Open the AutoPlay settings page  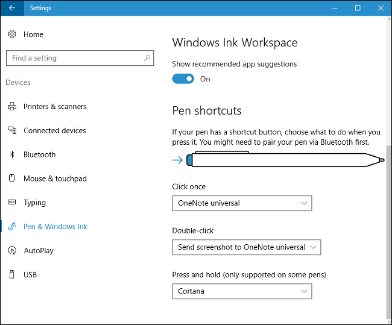point(39,251)
